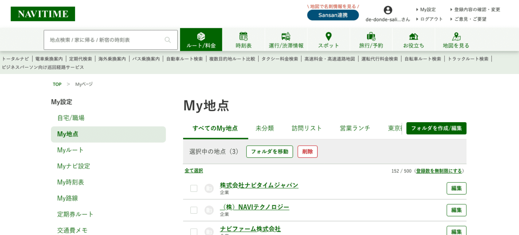Click the 登録数を無制限にする link
This screenshot has width=519, height=235.
[x=439, y=171]
